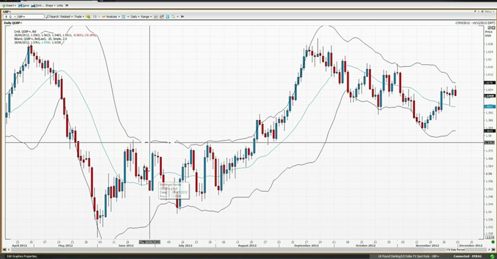The height and width of the screenshot is (259, 497).
Task: Click the 1.6076 upper band price tag
Action: pos(490,83)
